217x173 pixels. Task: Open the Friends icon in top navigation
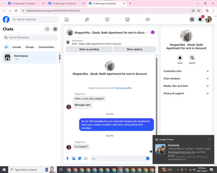coord(87,19)
